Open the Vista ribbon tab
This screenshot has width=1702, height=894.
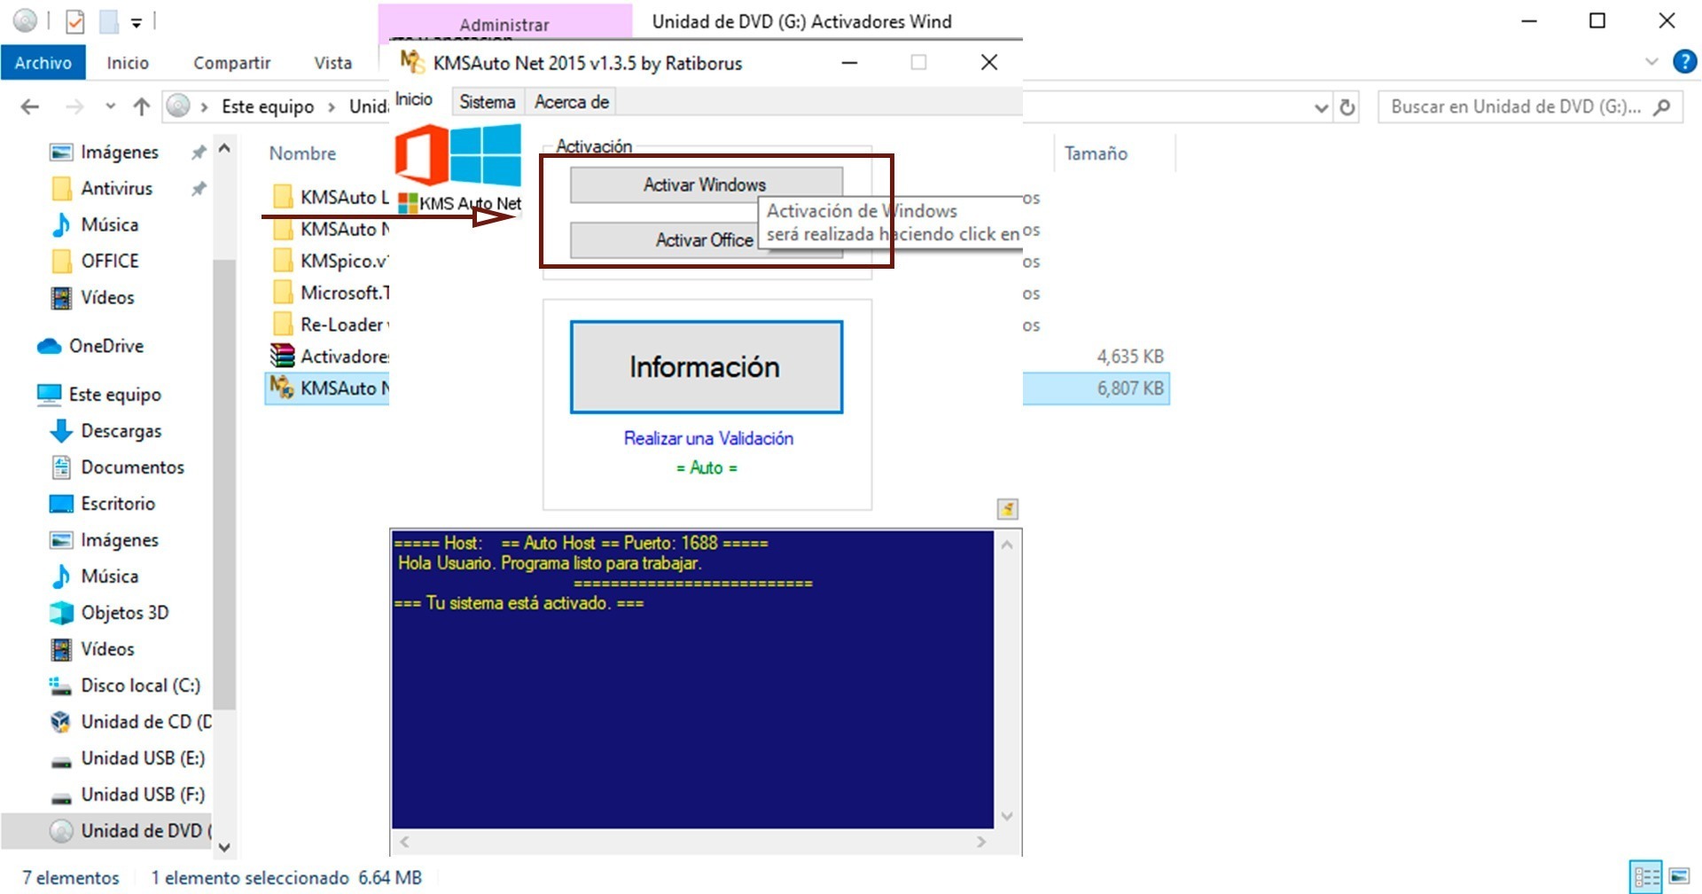(x=332, y=63)
